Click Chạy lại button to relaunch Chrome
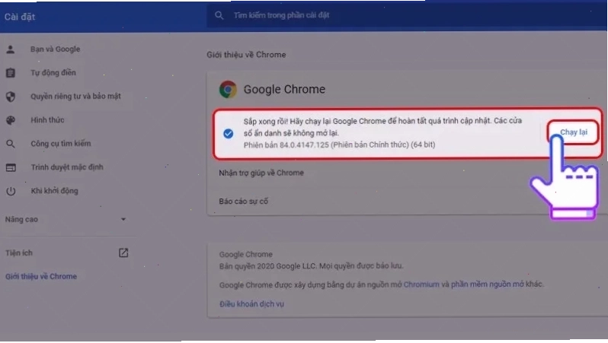The height and width of the screenshot is (343, 608). click(x=574, y=132)
